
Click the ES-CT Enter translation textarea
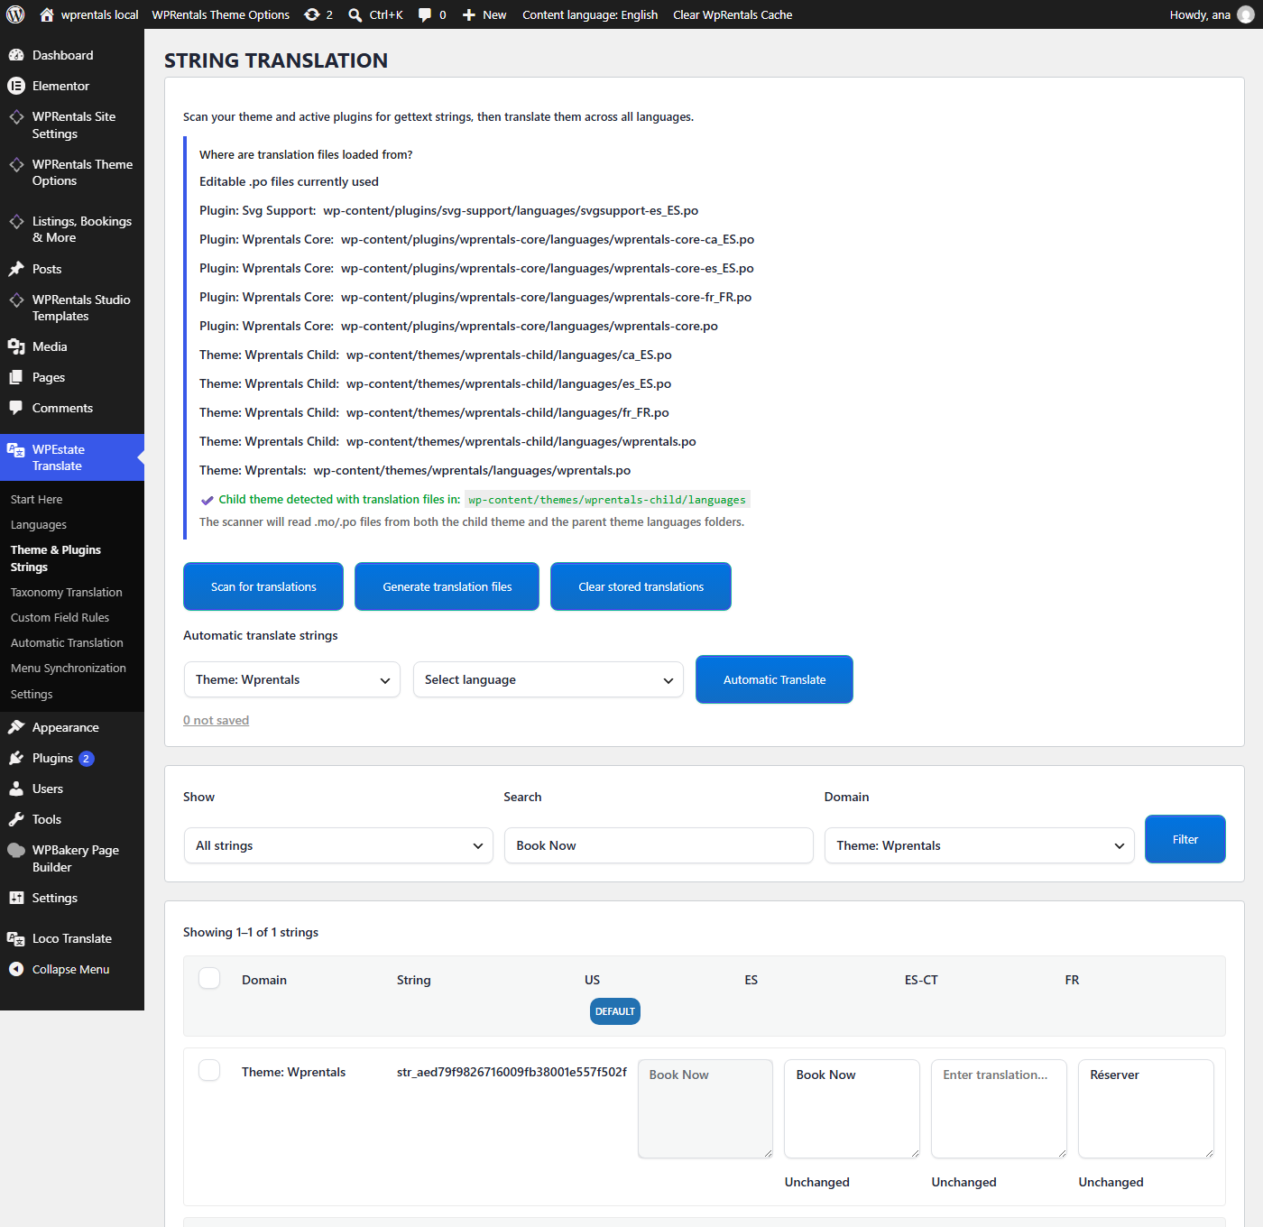(x=999, y=1109)
